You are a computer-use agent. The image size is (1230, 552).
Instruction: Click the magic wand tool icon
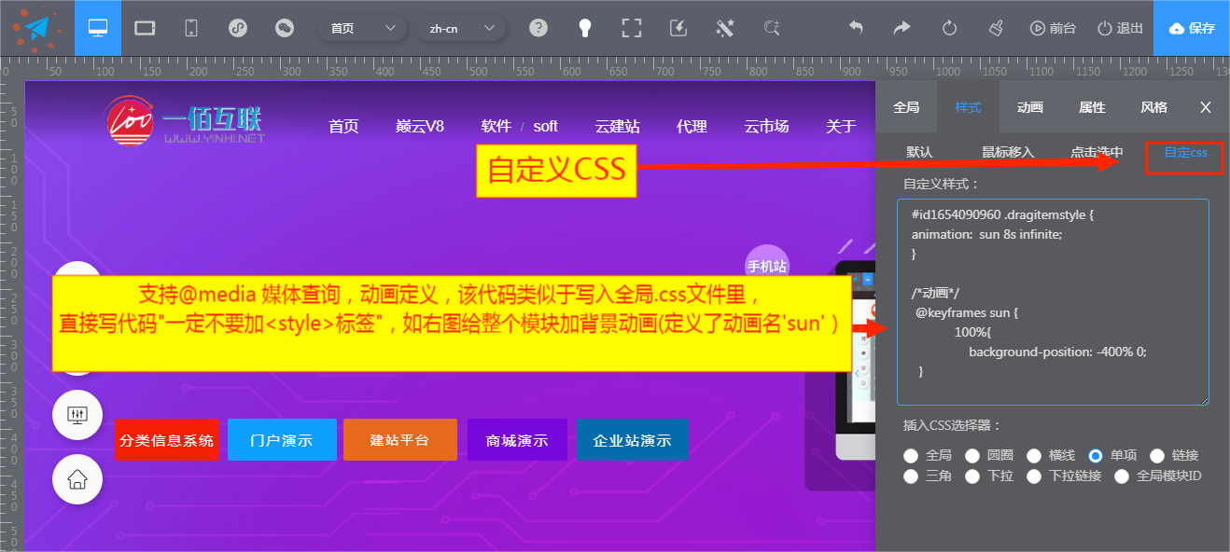pos(725,28)
